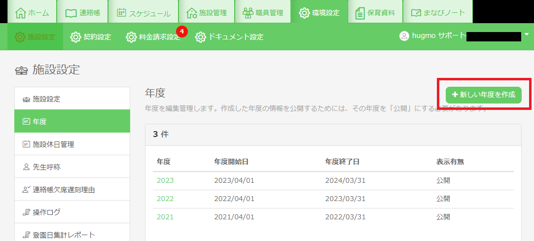Click the building icon in 施設設定 page heading
Viewport: 534px width, 241px height.
[22, 70]
